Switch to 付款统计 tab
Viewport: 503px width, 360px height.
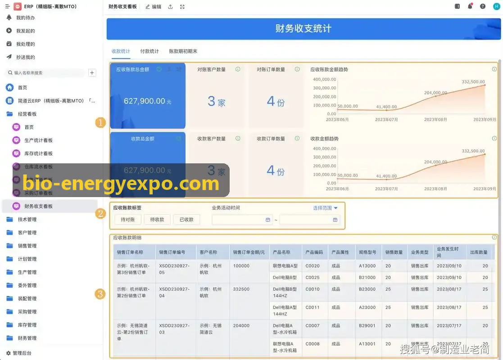(x=150, y=51)
